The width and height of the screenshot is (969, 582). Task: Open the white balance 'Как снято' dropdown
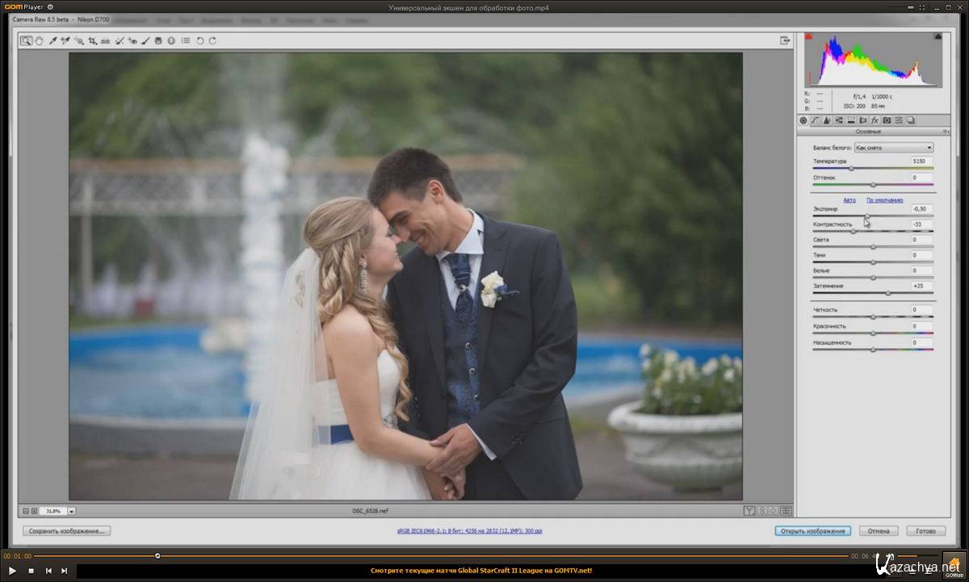(x=893, y=148)
